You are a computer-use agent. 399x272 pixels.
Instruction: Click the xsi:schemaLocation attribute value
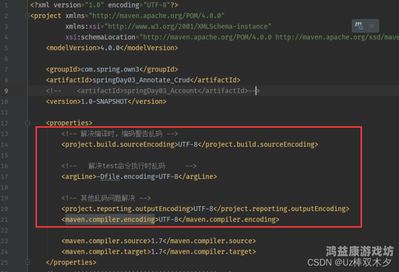click(269, 37)
